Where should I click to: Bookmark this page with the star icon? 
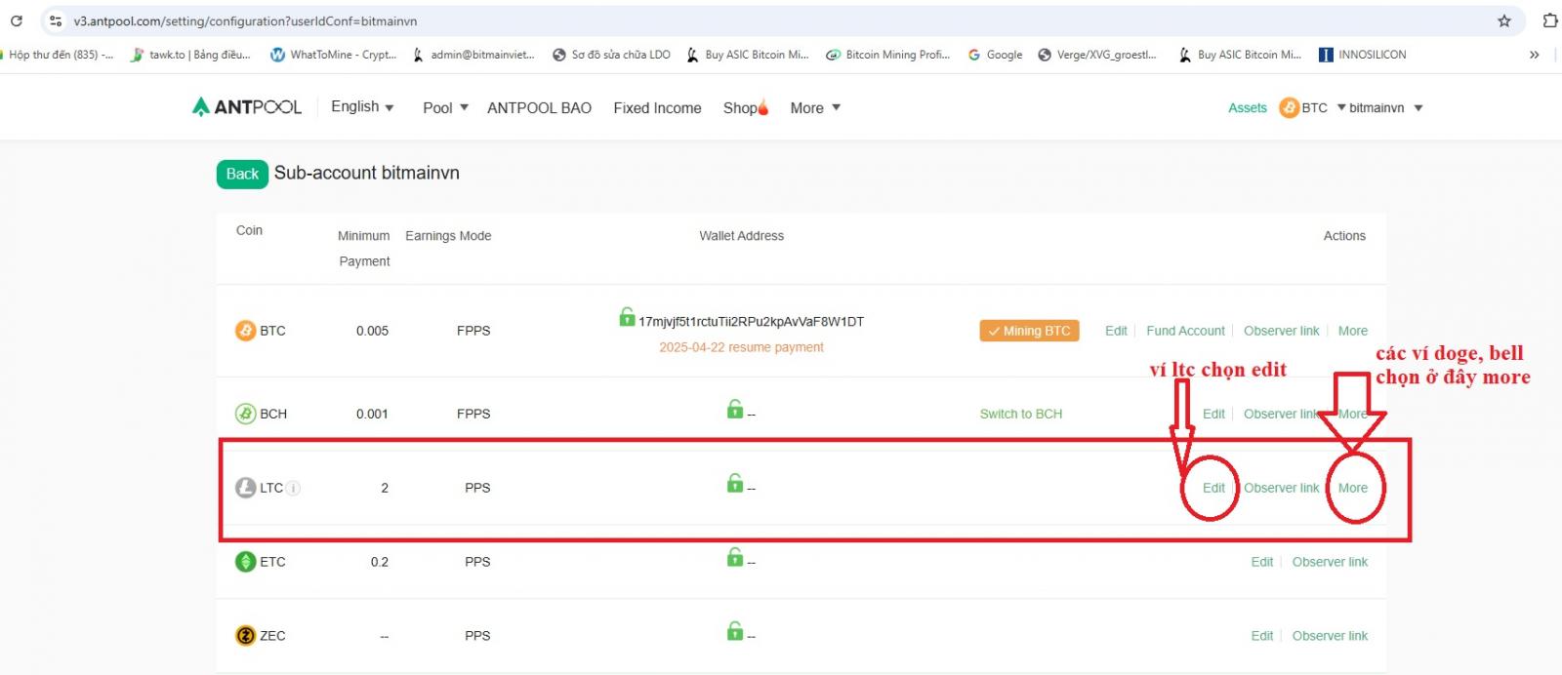point(1504,20)
